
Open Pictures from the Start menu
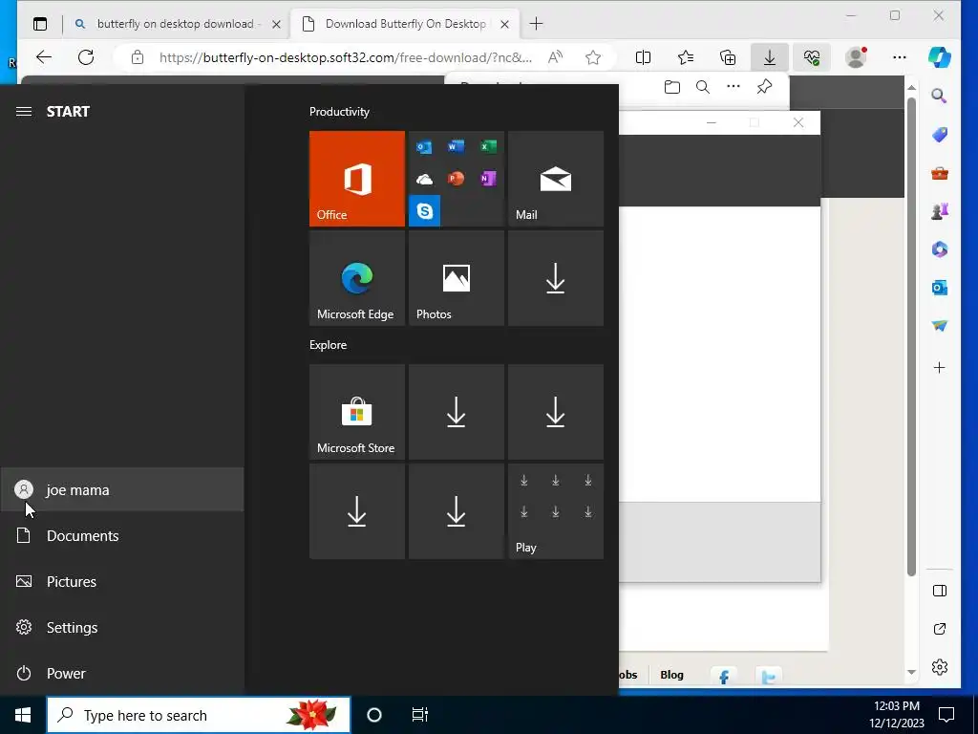pyautogui.click(x=122, y=582)
